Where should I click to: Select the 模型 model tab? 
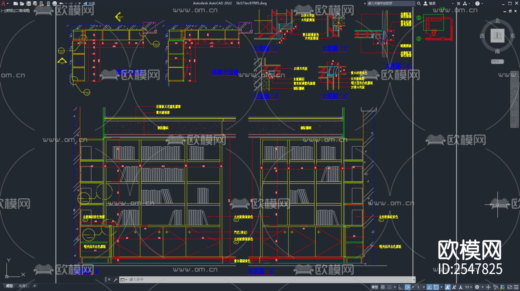click(x=10, y=286)
